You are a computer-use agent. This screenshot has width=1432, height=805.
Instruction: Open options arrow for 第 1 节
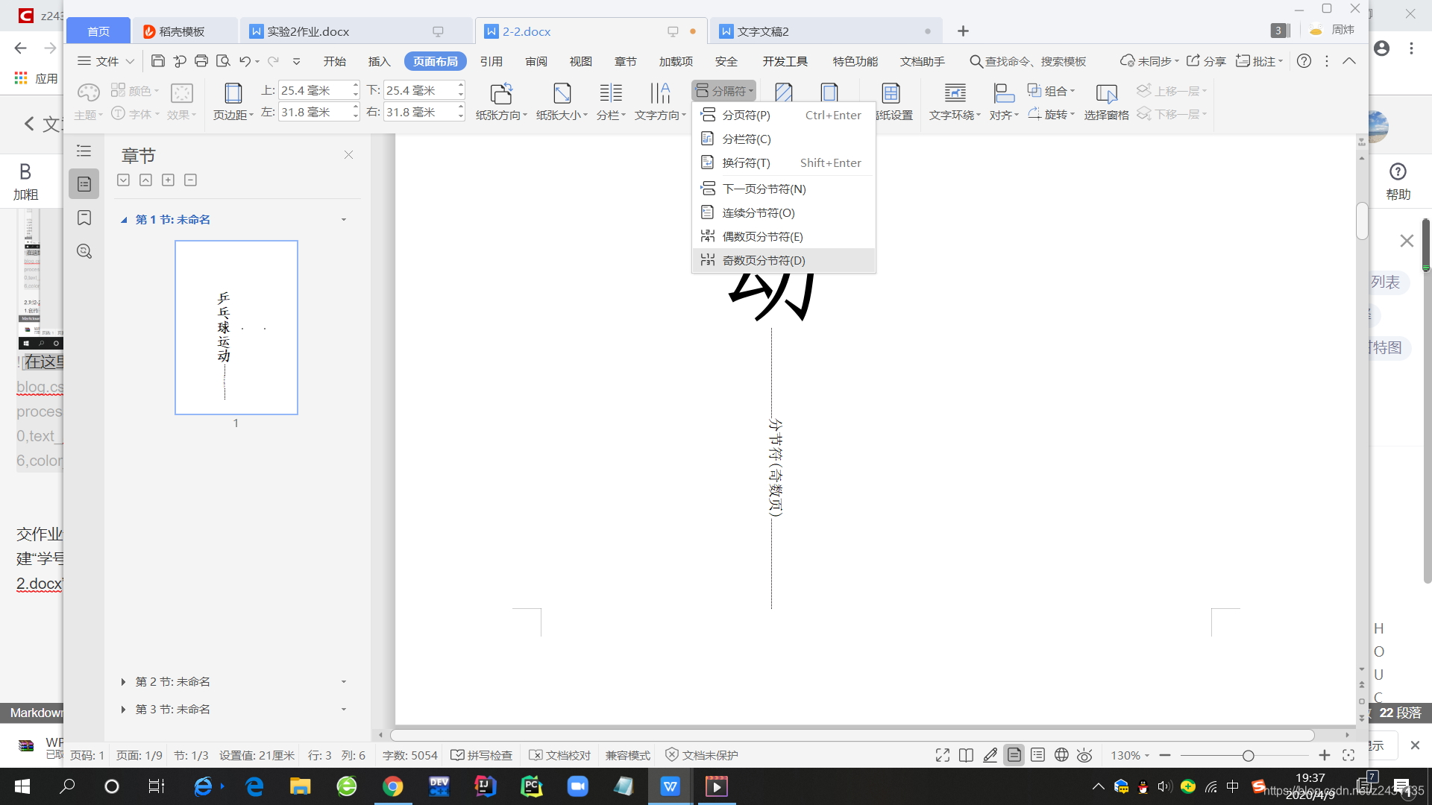pyautogui.click(x=344, y=219)
